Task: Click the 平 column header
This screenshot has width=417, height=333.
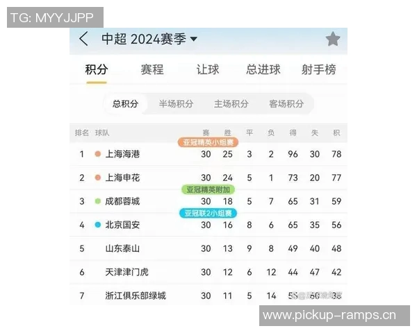Action: point(250,133)
